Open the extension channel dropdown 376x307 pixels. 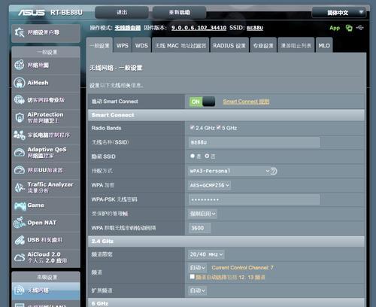pos(198,290)
